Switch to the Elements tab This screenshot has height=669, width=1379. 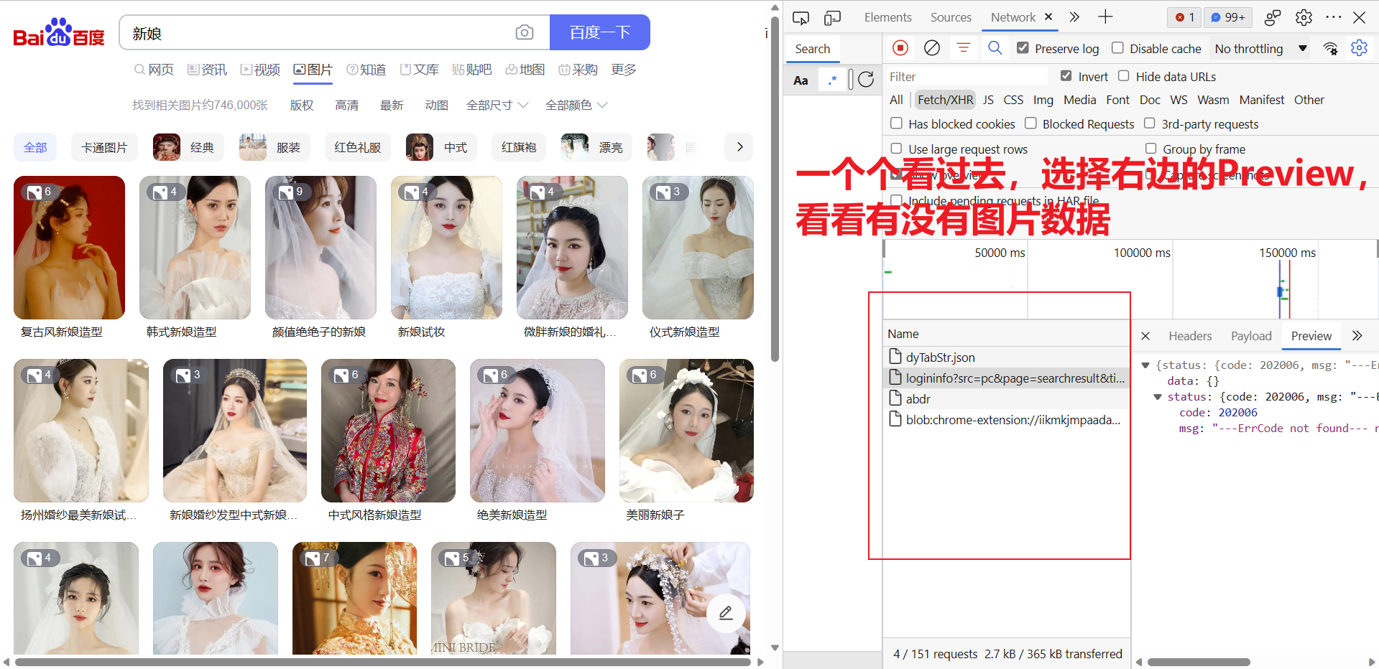pyautogui.click(x=887, y=17)
